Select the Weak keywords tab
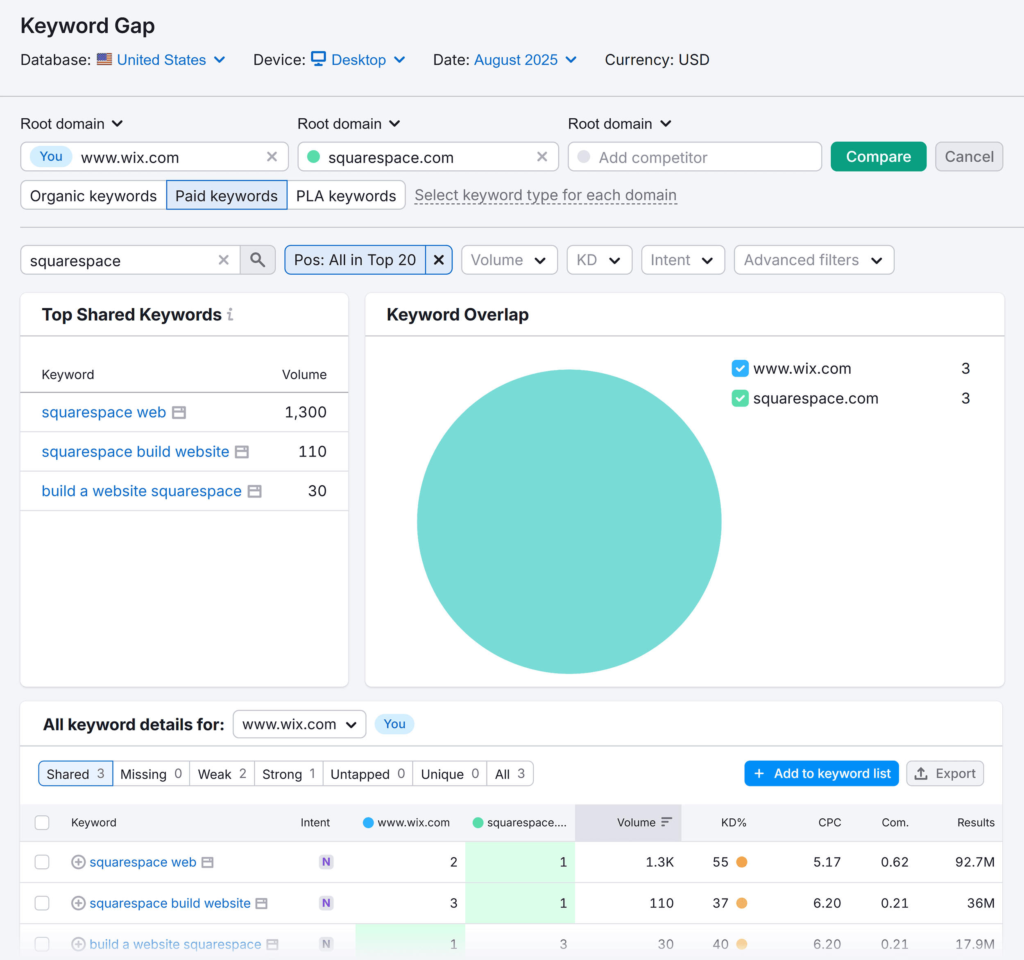The height and width of the screenshot is (960, 1024). pyautogui.click(x=222, y=774)
